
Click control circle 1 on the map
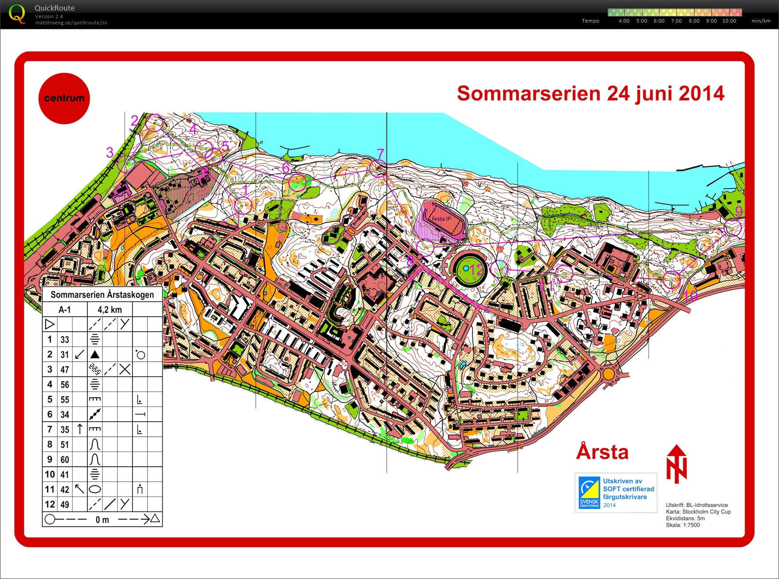243,206
